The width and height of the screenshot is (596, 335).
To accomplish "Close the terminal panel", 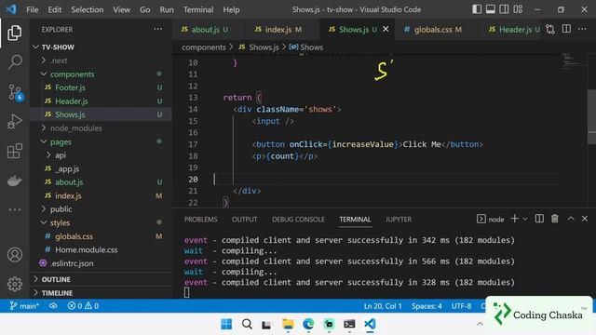I will (x=585, y=219).
